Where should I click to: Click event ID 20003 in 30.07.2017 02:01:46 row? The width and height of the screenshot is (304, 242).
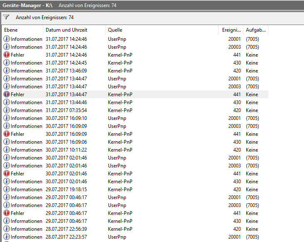[235, 166]
